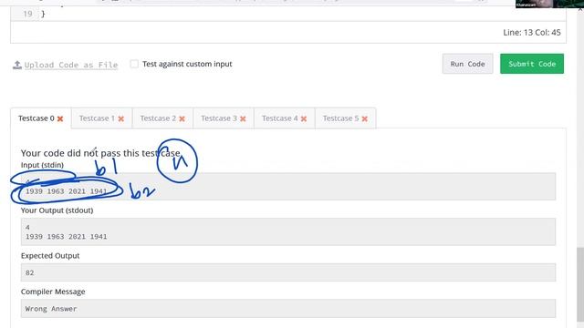Click the Upload Code as File link
Image resolution: width=584 pixels, height=328 pixels.
tap(71, 65)
